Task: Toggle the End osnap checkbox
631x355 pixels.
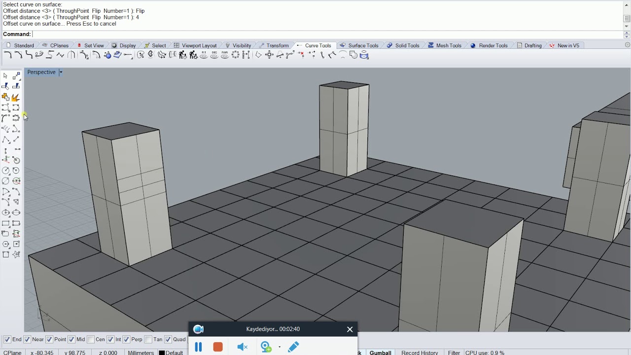Action: 7,339
